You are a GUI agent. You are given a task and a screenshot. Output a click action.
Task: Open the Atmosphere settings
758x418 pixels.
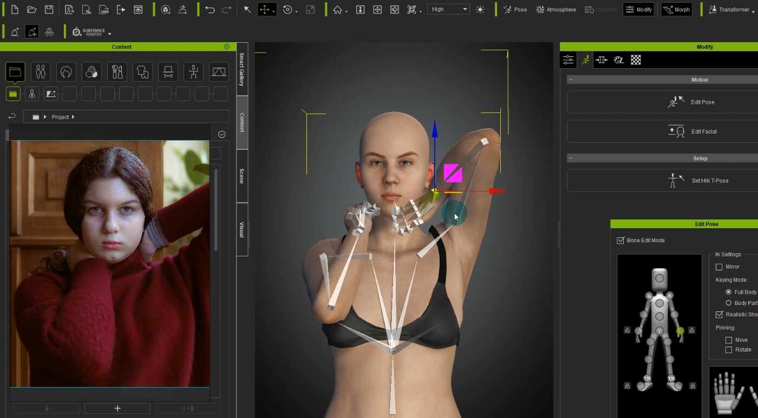556,9
